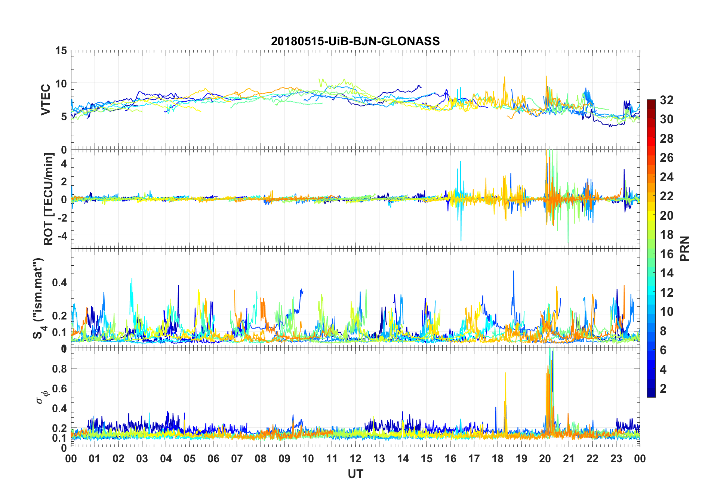Click S4 axis tick label 0.4
Image resolution: width=711 pixels, height=497 pixels.
[59, 282]
